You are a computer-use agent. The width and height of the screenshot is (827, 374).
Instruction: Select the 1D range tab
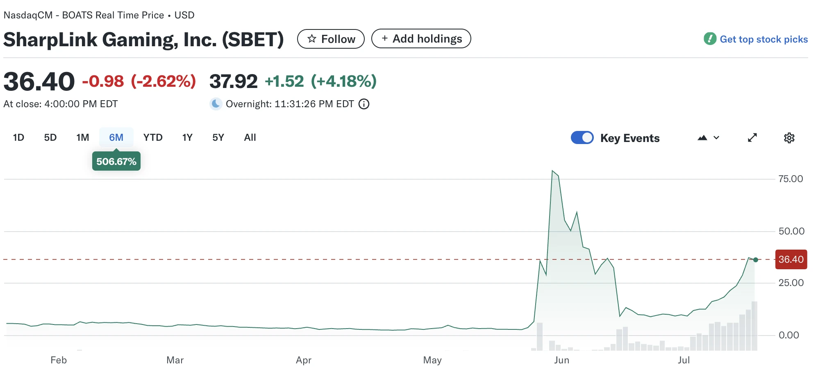pos(18,137)
